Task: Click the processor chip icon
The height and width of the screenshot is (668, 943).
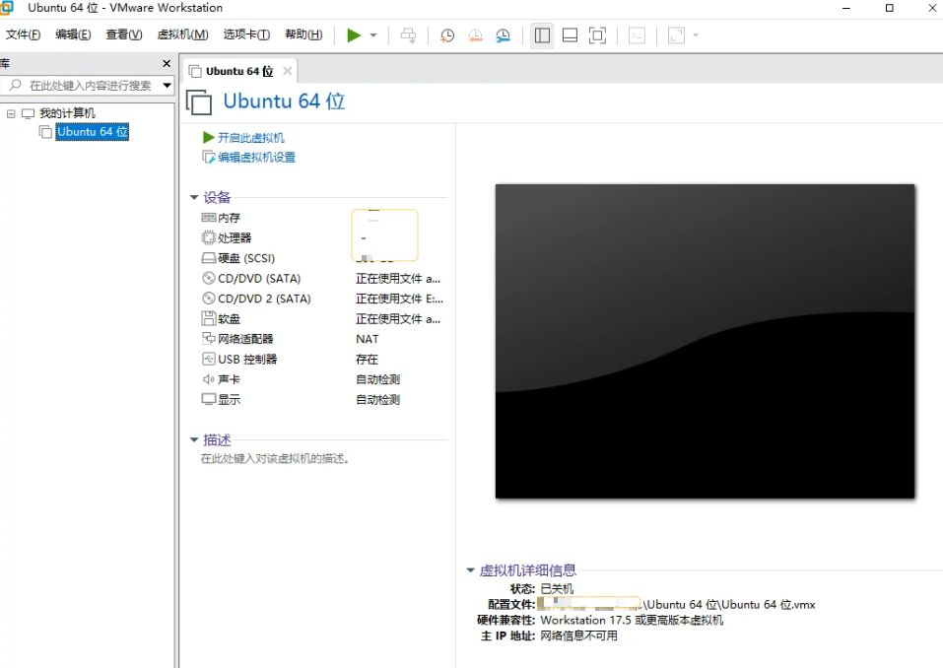Action: [209, 238]
